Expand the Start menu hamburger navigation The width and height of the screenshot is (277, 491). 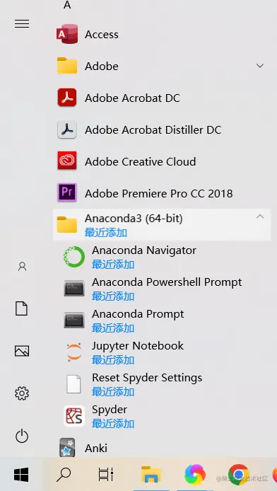(22, 24)
